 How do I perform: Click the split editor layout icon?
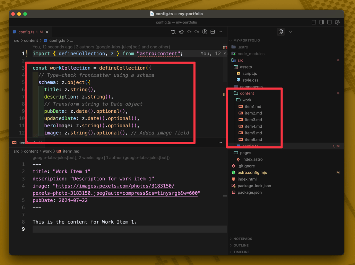(x=213, y=32)
